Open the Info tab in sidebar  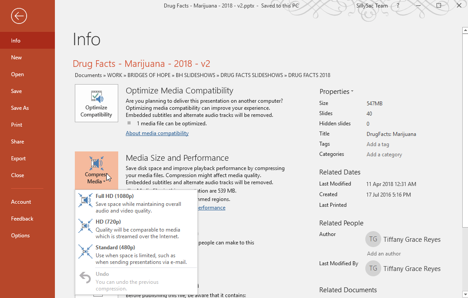tap(27, 41)
